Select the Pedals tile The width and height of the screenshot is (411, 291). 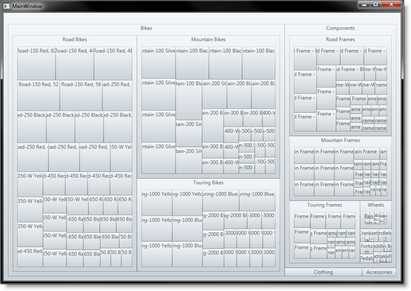click(366, 259)
